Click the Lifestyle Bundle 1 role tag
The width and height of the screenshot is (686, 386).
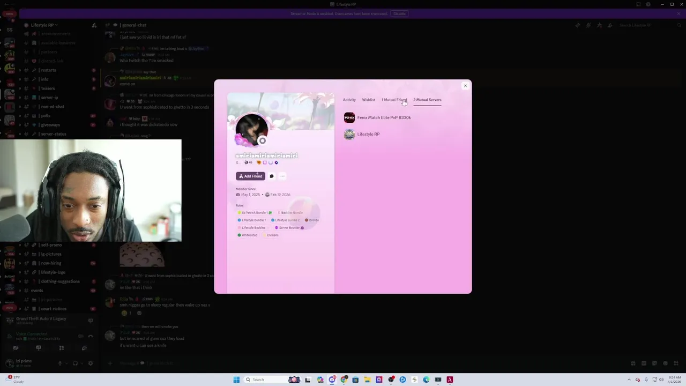click(x=252, y=220)
